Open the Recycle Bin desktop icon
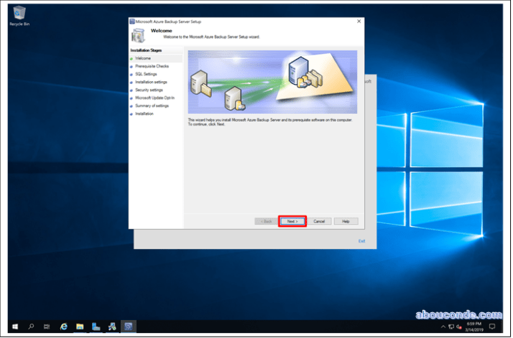 19,14
